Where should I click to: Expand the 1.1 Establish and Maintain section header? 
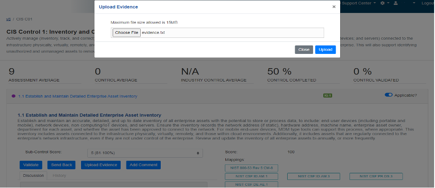pyautogui.click(x=77, y=96)
